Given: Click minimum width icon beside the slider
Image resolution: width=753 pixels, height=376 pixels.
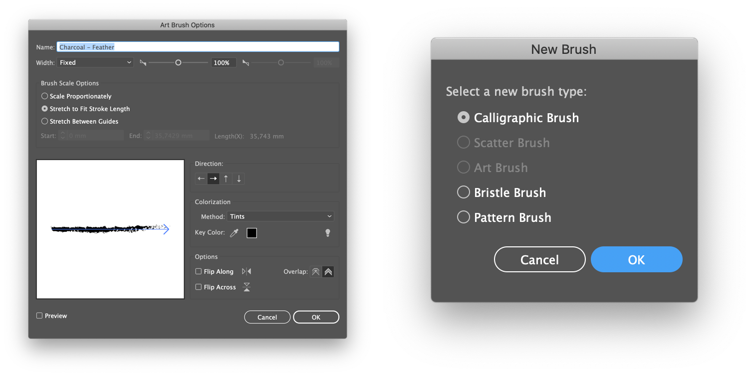Looking at the screenshot, I should 143,63.
